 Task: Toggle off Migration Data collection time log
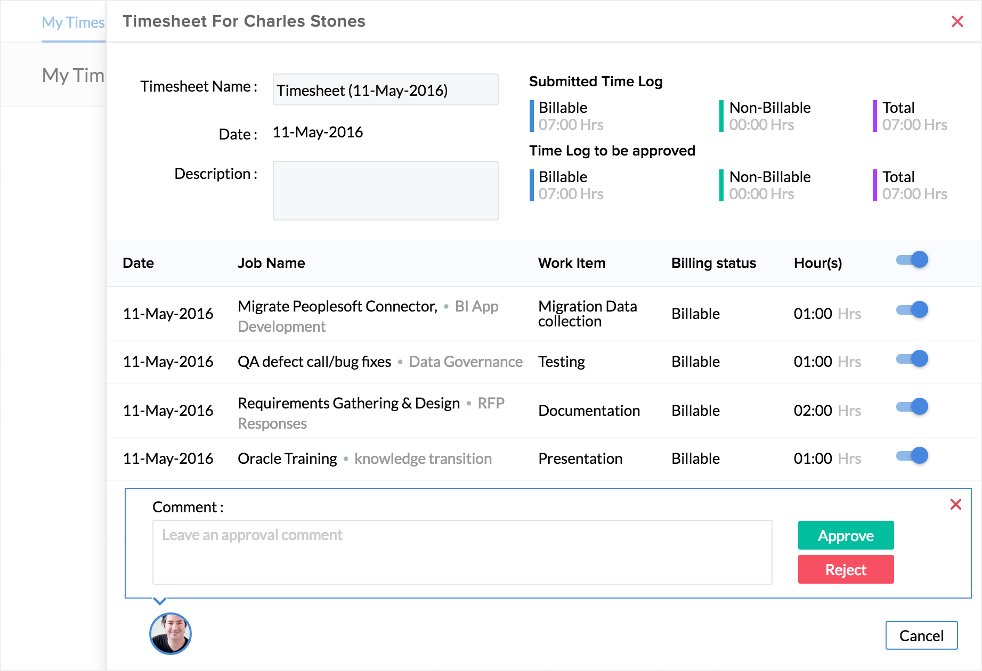click(x=912, y=310)
